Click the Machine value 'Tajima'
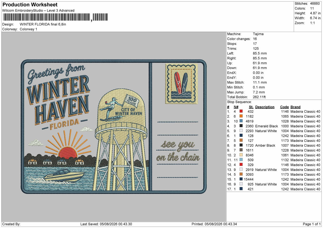The height and width of the screenshot is (228, 323). coord(258,34)
